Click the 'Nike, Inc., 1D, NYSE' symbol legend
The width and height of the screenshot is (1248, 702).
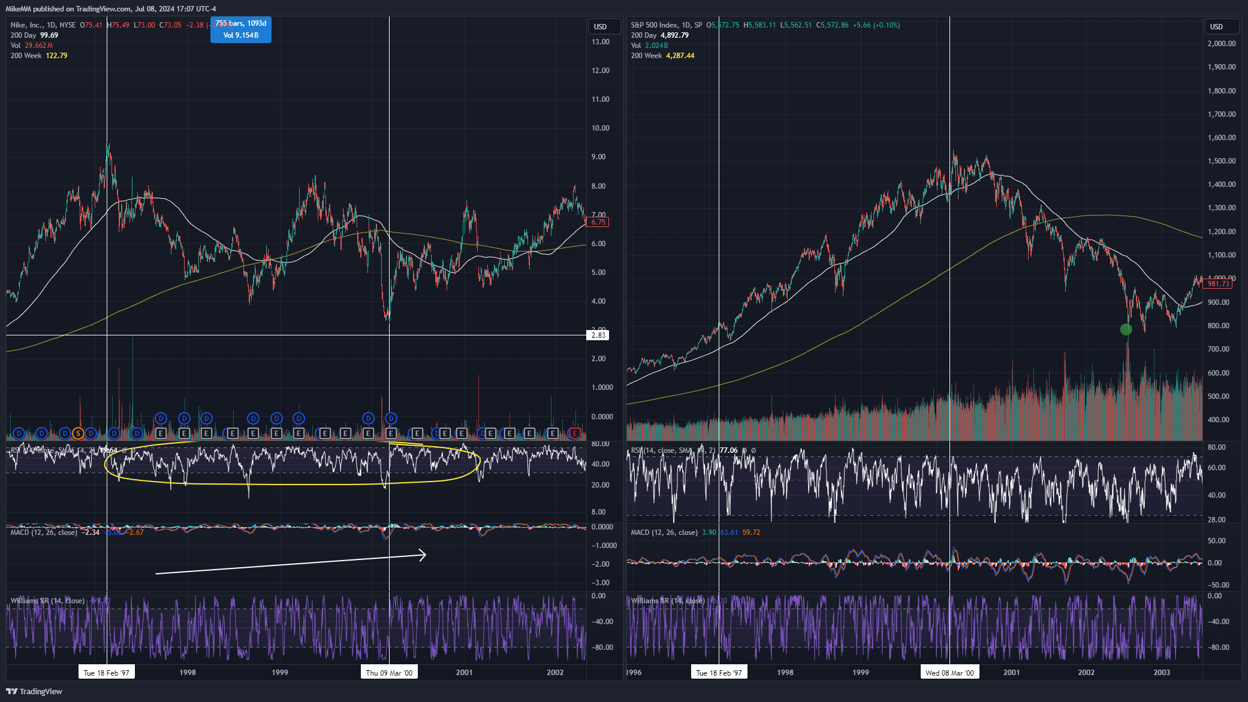43,25
